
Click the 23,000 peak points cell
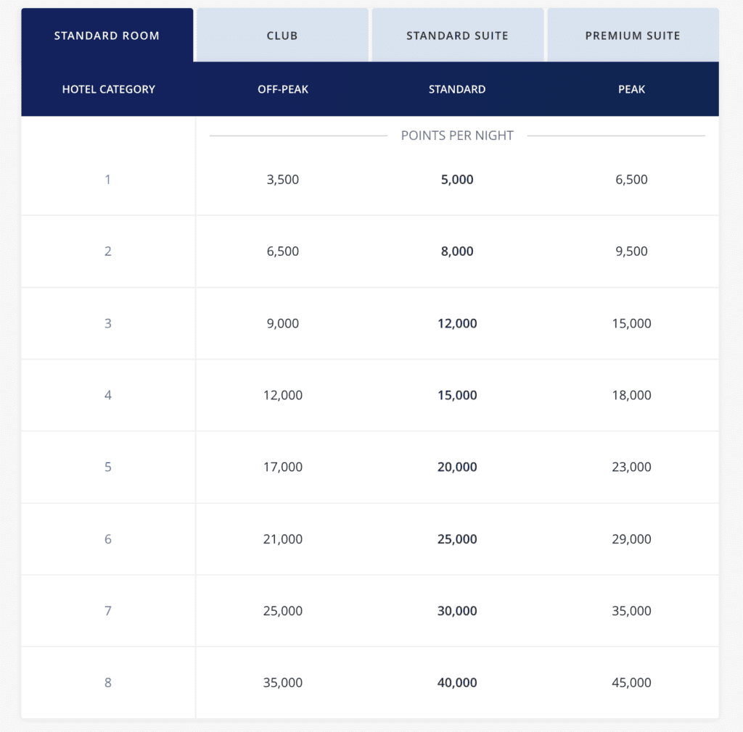[631, 467]
